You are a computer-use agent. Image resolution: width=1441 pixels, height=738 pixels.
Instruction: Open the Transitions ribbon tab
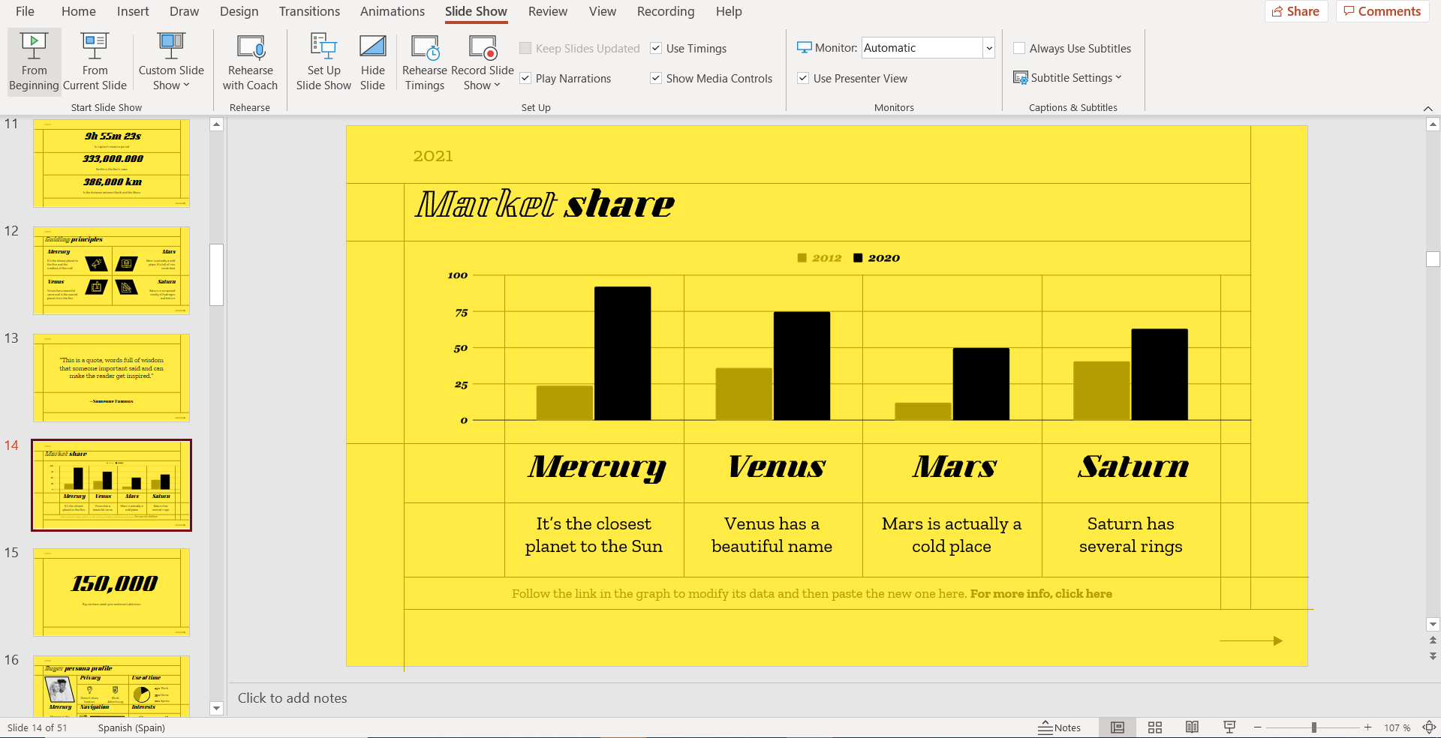[308, 11]
